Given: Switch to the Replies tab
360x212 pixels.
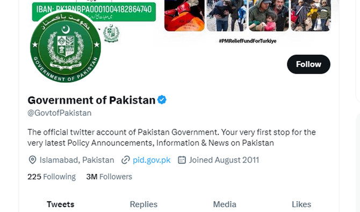Looking at the screenshot, I should click(143, 204).
